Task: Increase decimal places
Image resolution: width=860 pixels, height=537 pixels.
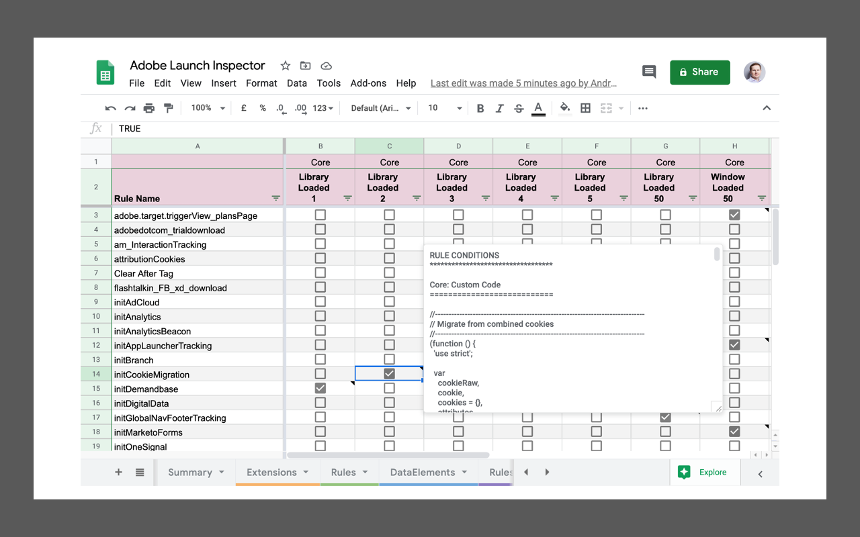Action: pos(300,108)
